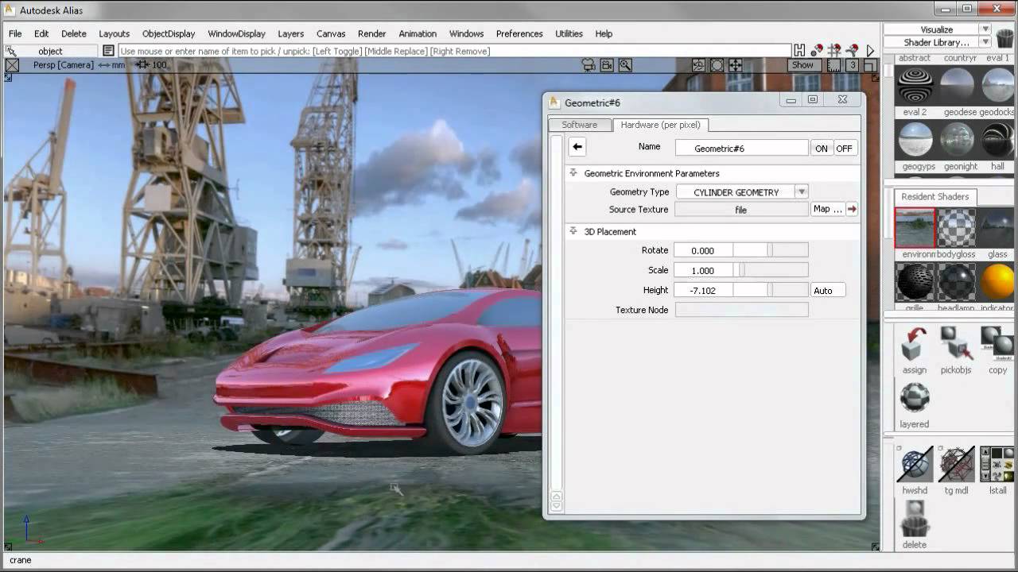Click the delete shader trash icon

915,518
